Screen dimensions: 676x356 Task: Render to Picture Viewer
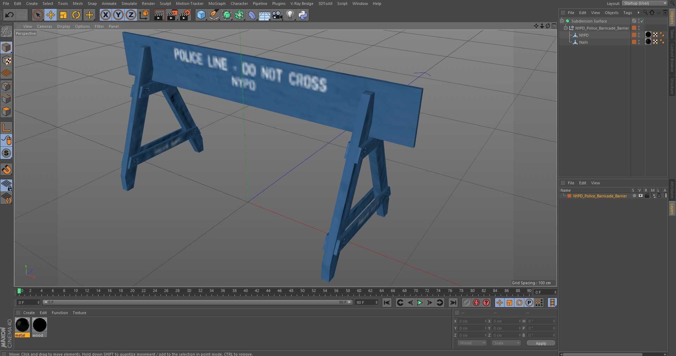(x=172, y=15)
